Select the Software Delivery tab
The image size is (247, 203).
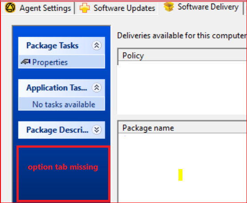coord(201,7)
